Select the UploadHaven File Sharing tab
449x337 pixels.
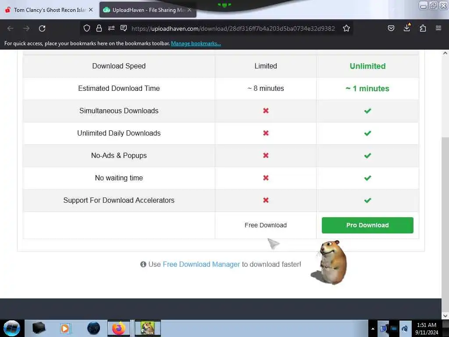click(148, 10)
